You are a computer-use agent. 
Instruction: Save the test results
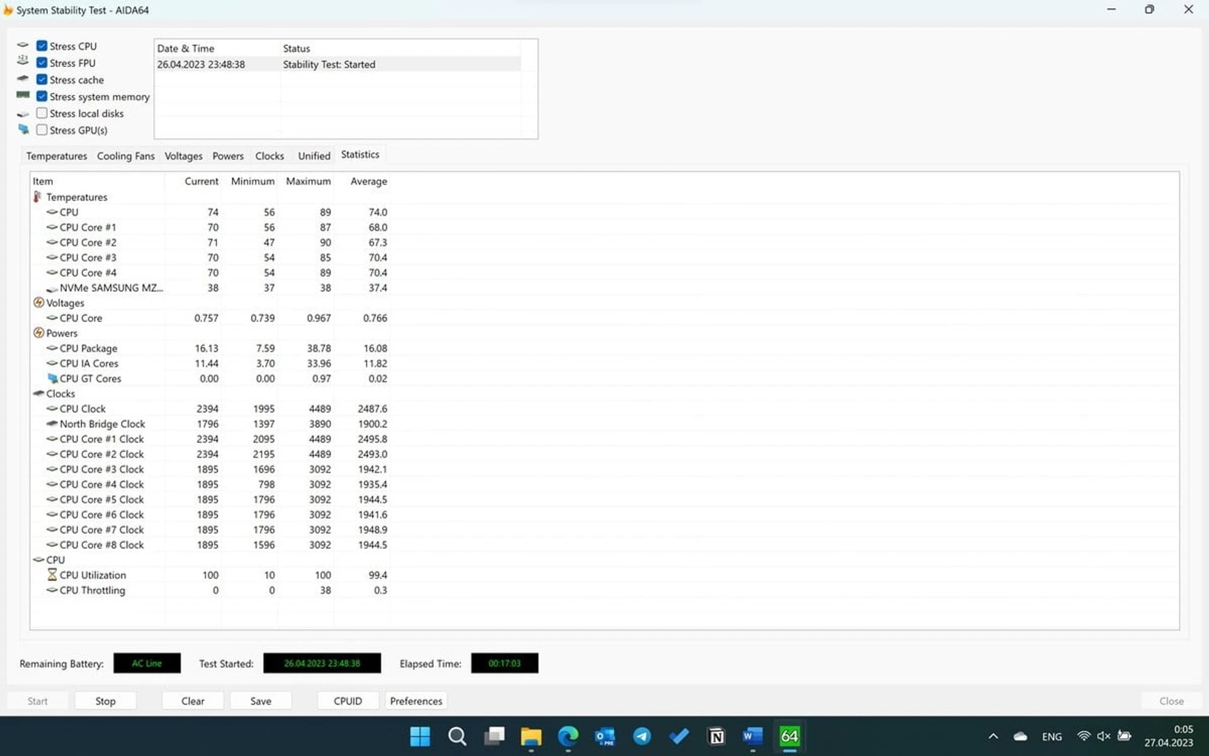pos(261,701)
